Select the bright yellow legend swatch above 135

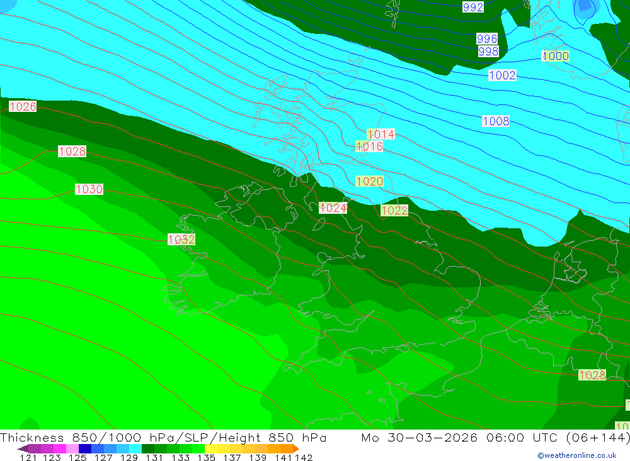211,448
